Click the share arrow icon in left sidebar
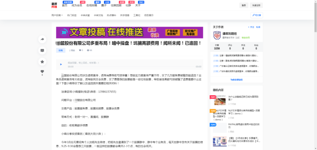 (x=42, y=40)
